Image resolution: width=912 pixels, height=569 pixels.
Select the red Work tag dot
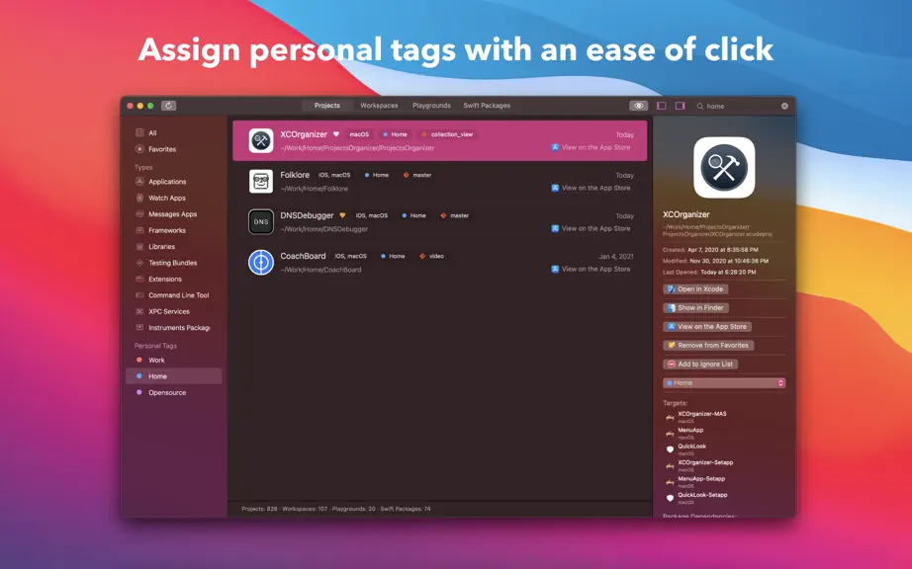pyautogui.click(x=139, y=360)
